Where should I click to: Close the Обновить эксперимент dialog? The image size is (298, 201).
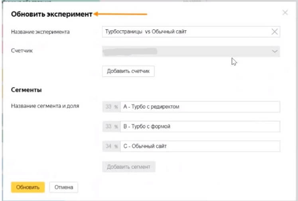(x=285, y=13)
